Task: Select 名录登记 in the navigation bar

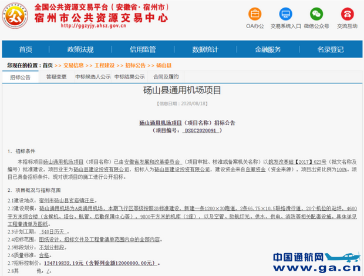Action: tap(331, 49)
